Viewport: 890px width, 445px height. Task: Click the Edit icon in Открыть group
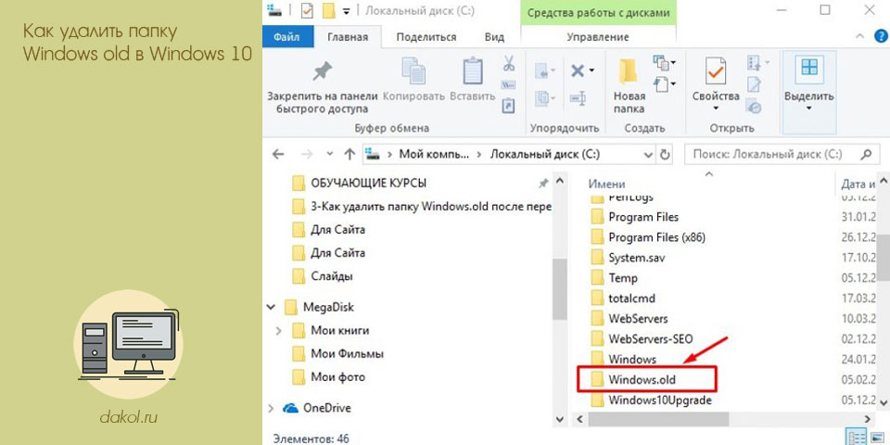click(755, 84)
